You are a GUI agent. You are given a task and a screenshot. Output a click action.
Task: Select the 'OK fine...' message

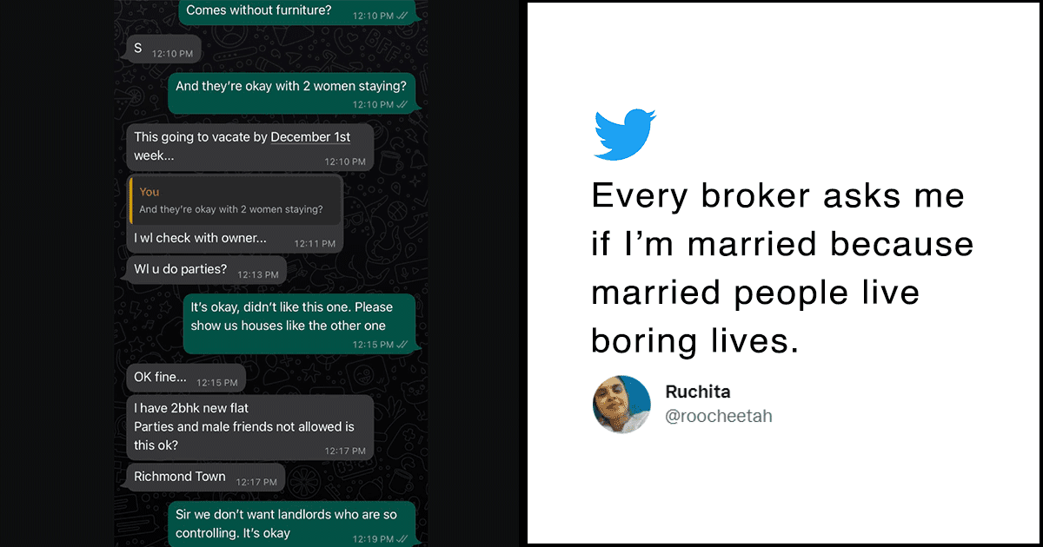(161, 376)
